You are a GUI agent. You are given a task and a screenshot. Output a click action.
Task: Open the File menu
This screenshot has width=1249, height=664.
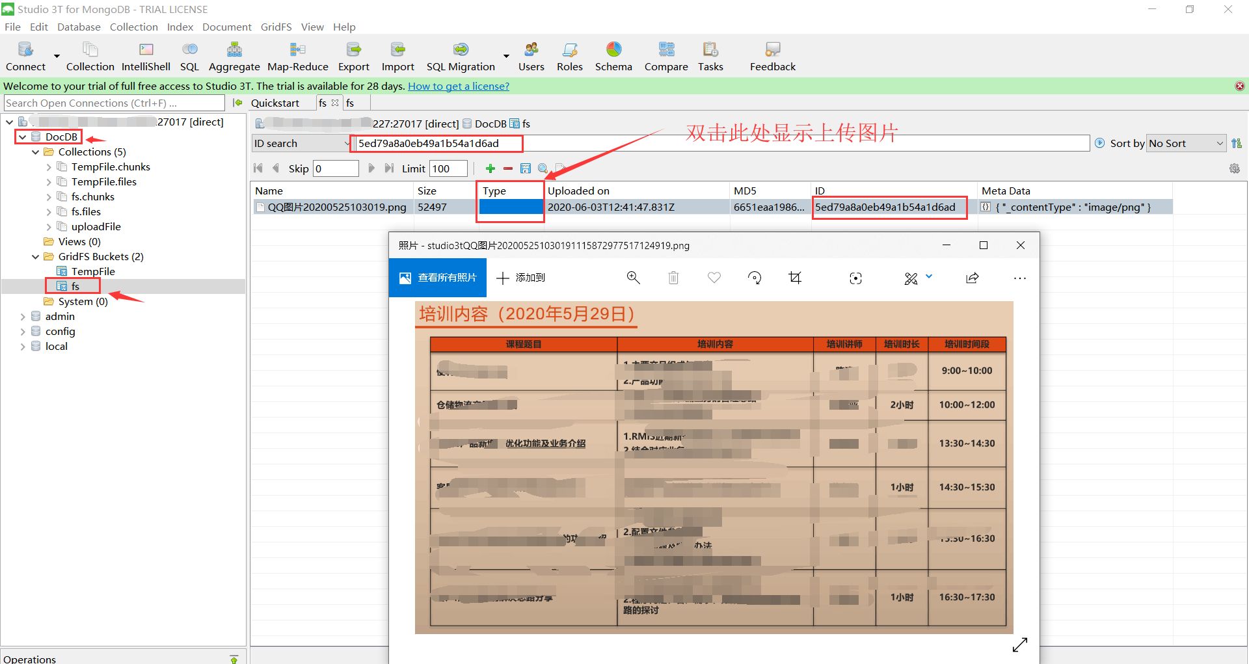[12, 27]
